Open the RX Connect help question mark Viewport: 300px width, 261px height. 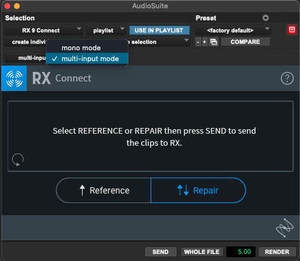click(x=287, y=78)
